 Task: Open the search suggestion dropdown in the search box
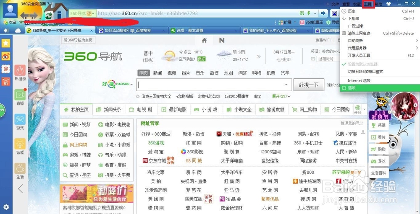coord(286,85)
